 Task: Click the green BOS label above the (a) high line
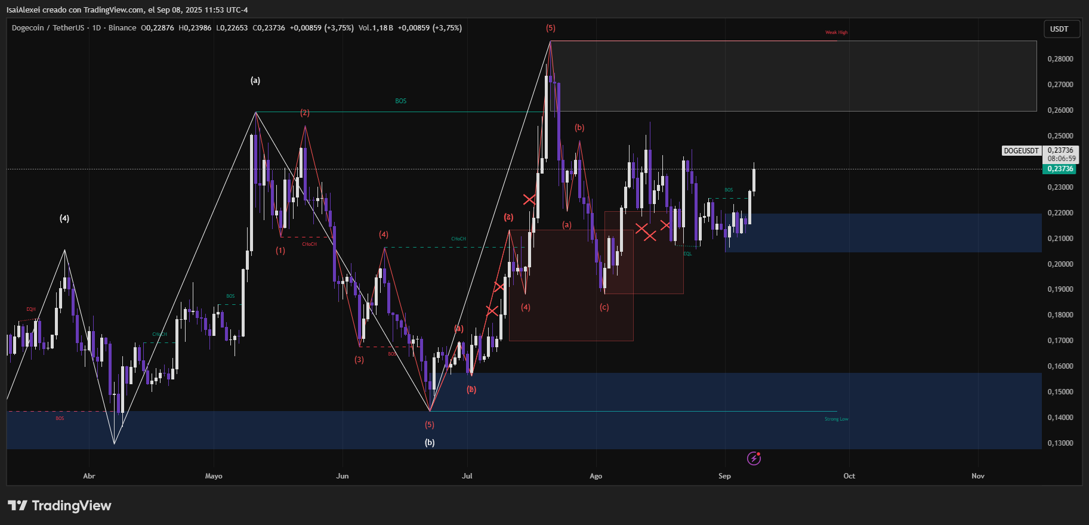[400, 101]
